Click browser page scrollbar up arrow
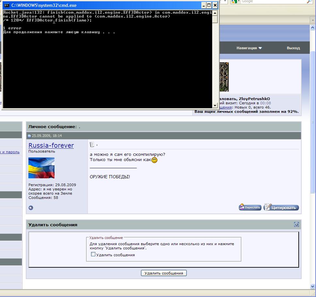Image resolution: width=316 pixels, height=297 pixels. pyautogui.click(x=313, y=28)
